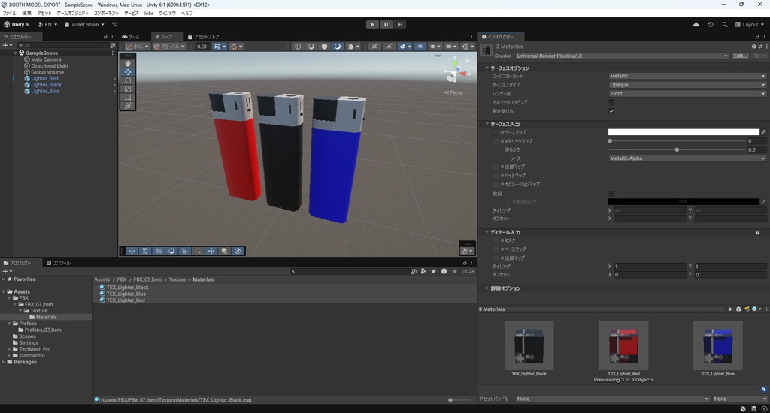Enable the alpha clipping checkbox
770x413 pixels.
click(611, 102)
